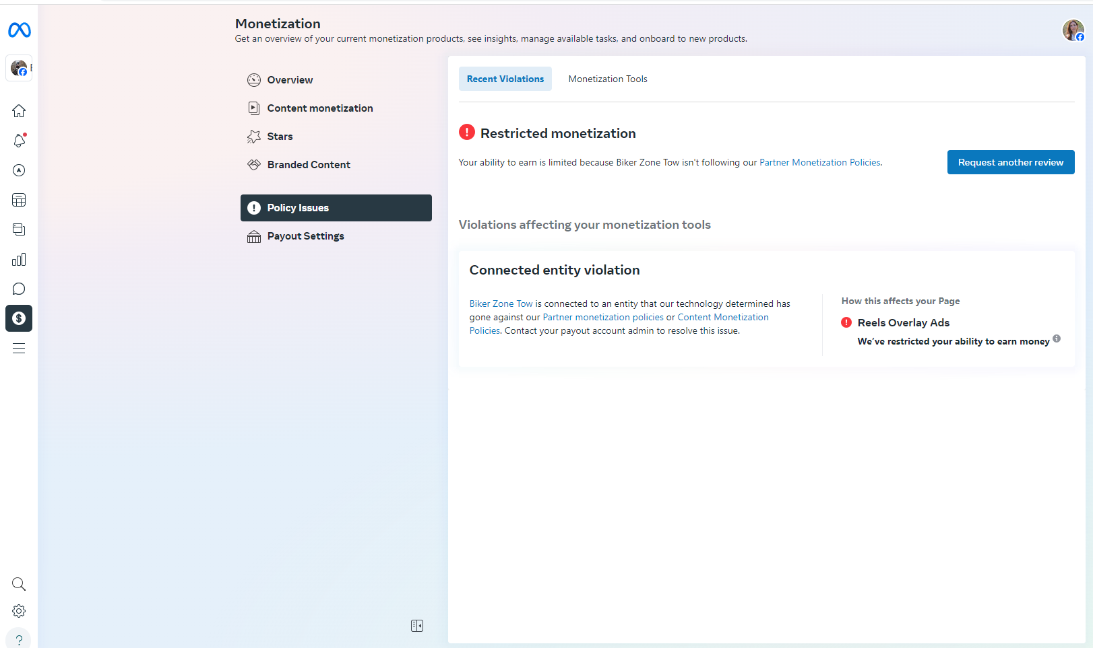Select Policy Issues menu item

click(336, 208)
